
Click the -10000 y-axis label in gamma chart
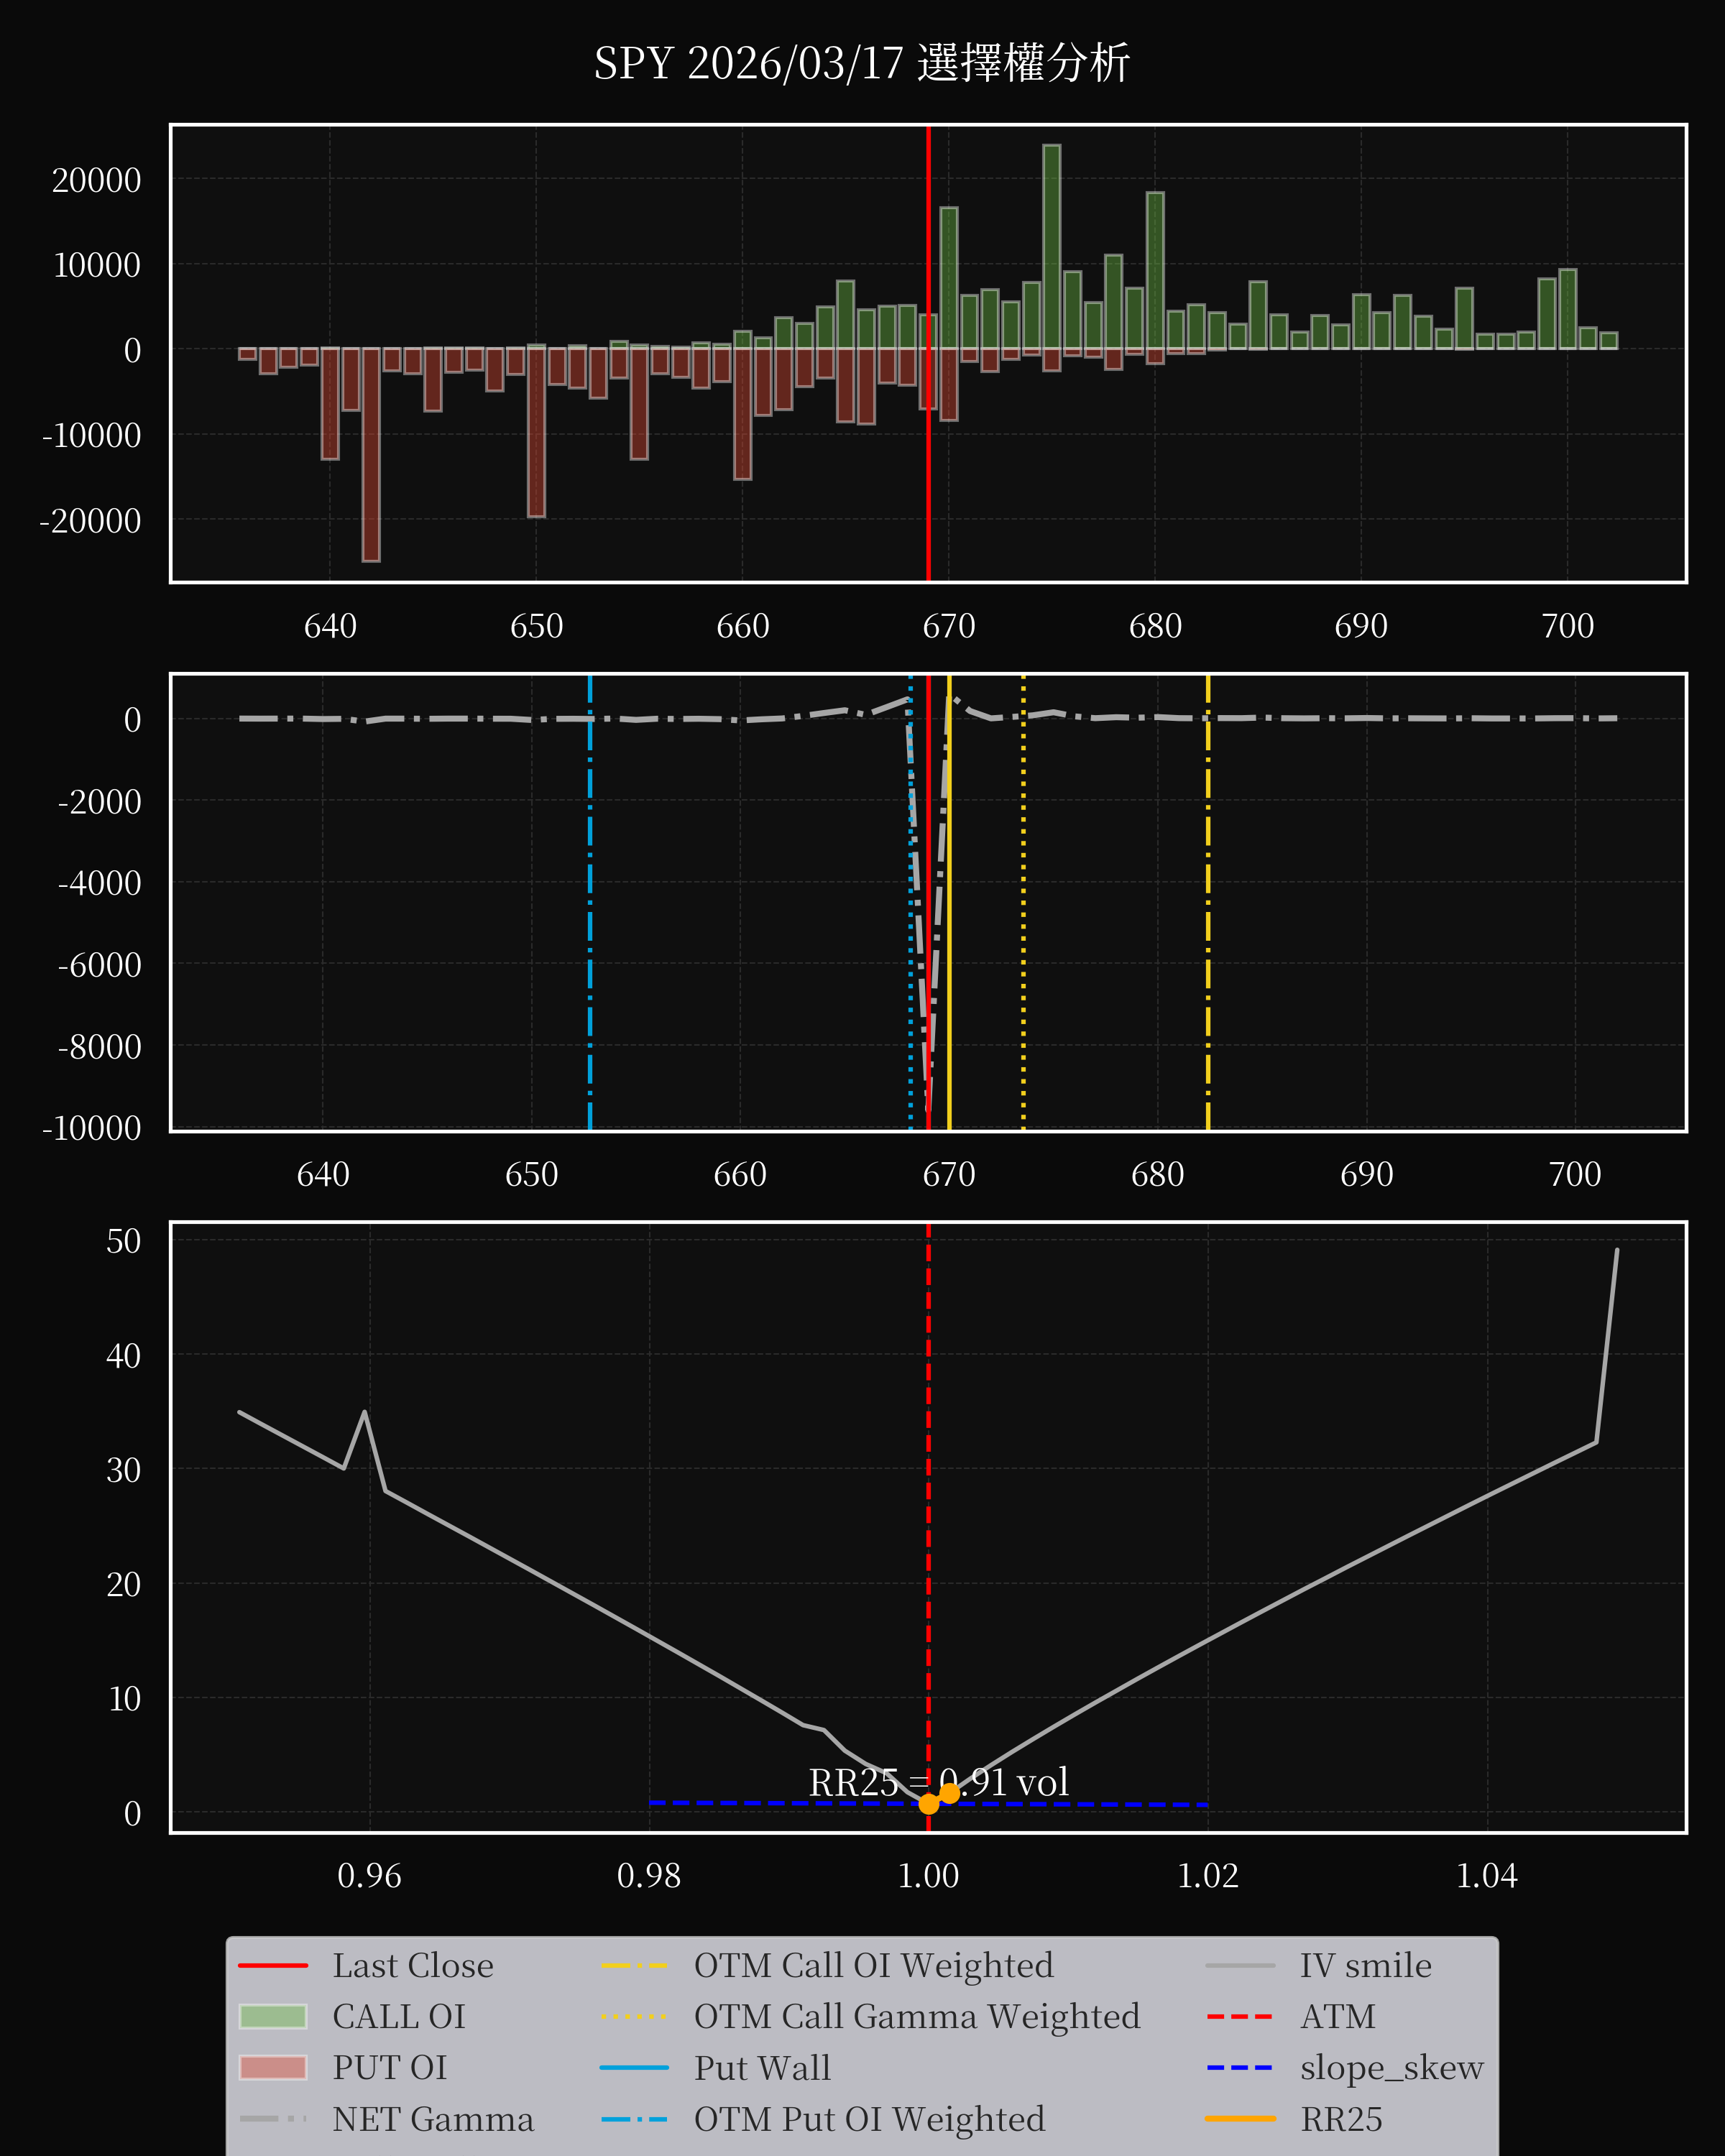coord(91,1128)
